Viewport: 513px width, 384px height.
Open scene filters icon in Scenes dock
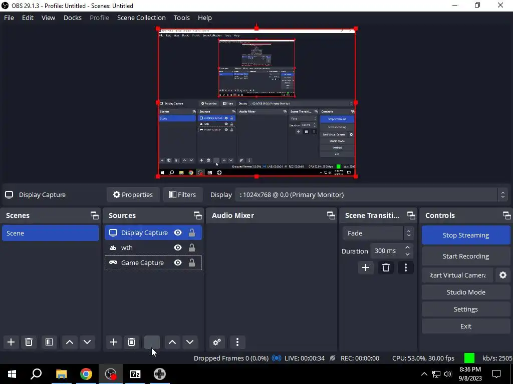click(49, 342)
